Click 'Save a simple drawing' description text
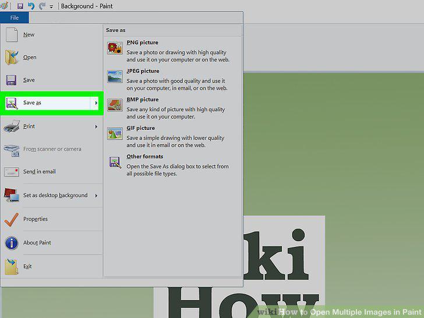Screen dimensions: 424x318 tap(175, 142)
